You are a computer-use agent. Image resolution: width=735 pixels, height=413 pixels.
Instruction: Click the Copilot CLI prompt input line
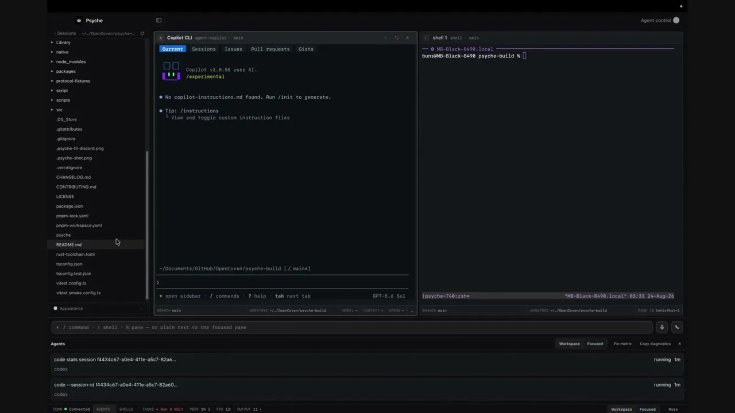pos(284,282)
